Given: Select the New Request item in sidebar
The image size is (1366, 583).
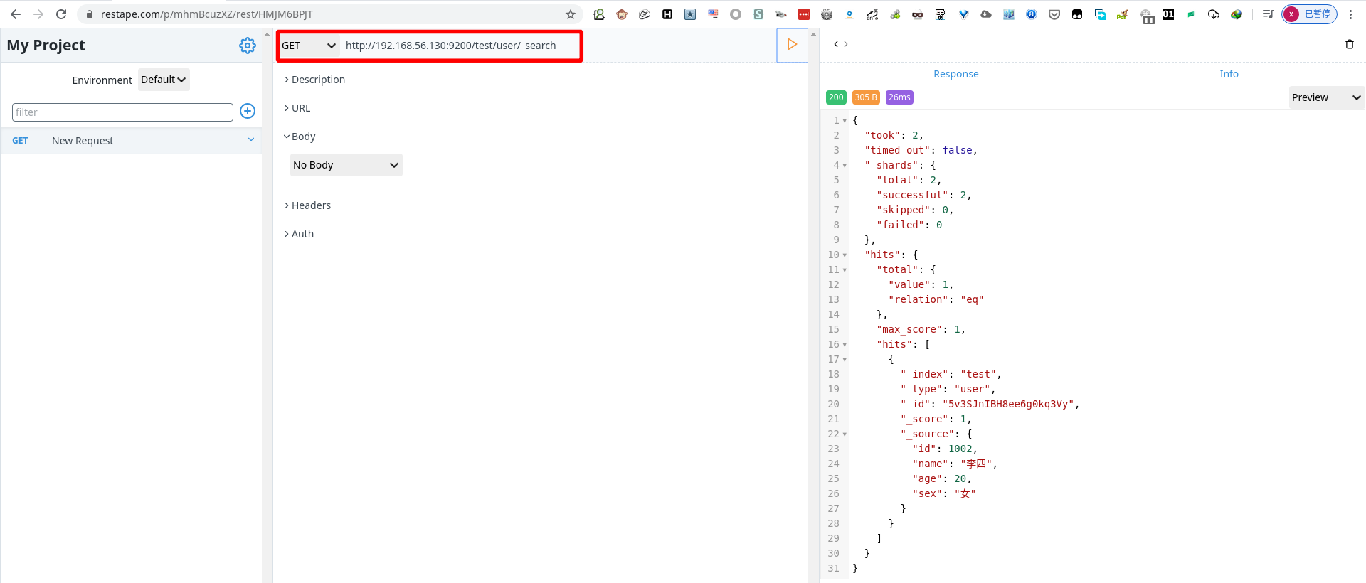Looking at the screenshot, I should [x=132, y=141].
